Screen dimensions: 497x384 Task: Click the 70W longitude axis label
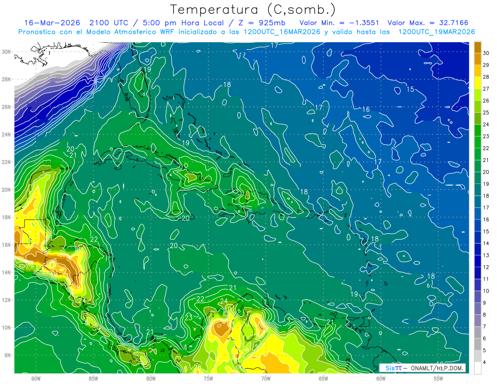click(266, 379)
